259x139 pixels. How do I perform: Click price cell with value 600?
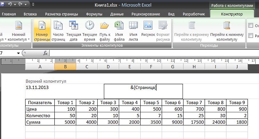pyautogui.click(x=173, y=109)
